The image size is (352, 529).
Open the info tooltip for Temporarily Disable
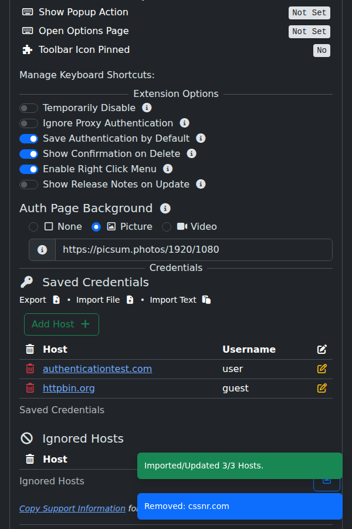coord(147,108)
